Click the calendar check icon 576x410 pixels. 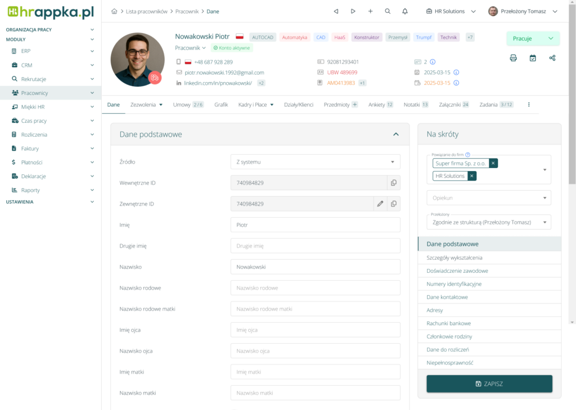tap(533, 58)
